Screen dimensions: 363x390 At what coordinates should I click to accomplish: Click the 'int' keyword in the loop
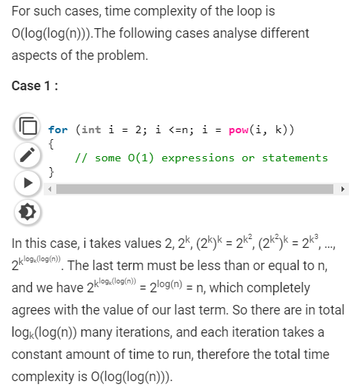point(91,130)
